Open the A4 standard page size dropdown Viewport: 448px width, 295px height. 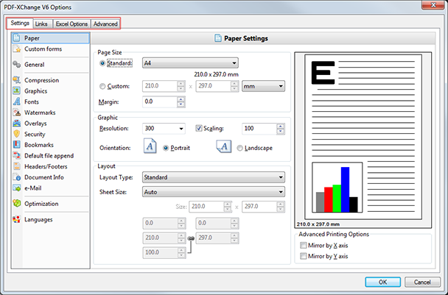pos(190,63)
